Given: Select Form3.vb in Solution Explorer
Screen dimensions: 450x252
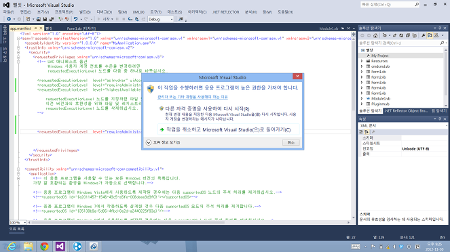Looking at the screenshot, I should tap(378, 83).
